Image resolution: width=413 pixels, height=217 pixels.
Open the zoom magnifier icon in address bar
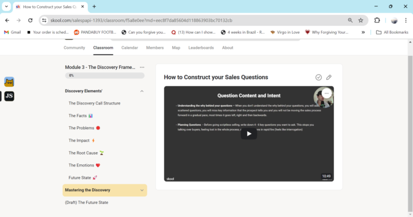(350, 20)
